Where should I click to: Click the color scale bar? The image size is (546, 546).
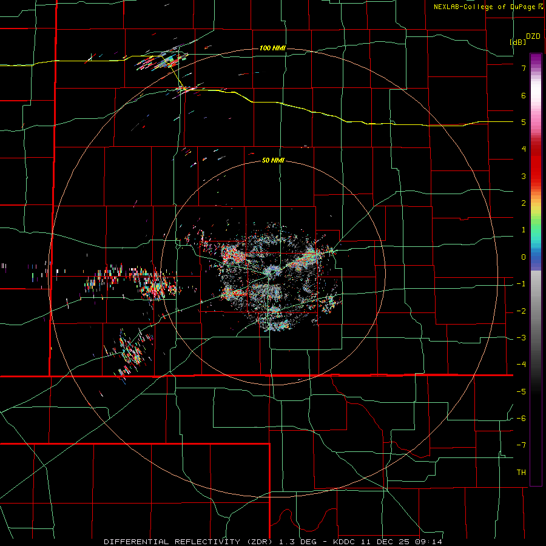536,269
